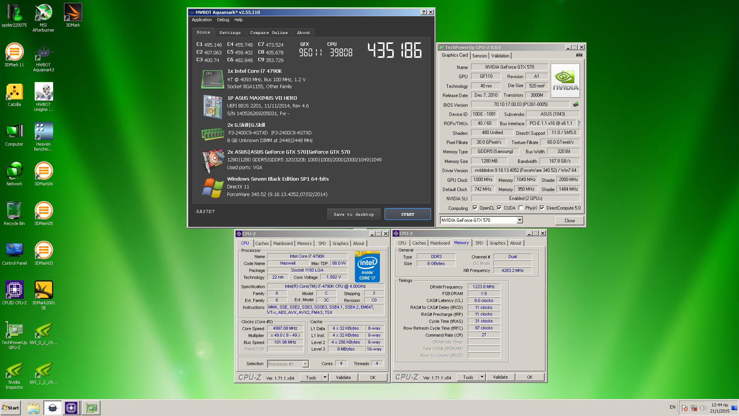Image resolution: width=739 pixels, height=416 pixels.
Task: Launch 3DMark03 desktop shortcut
Action: tap(43, 253)
